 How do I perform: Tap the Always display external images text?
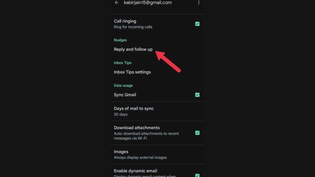tap(140, 158)
